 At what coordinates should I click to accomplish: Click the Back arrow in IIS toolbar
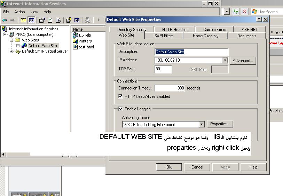coord(5,20)
